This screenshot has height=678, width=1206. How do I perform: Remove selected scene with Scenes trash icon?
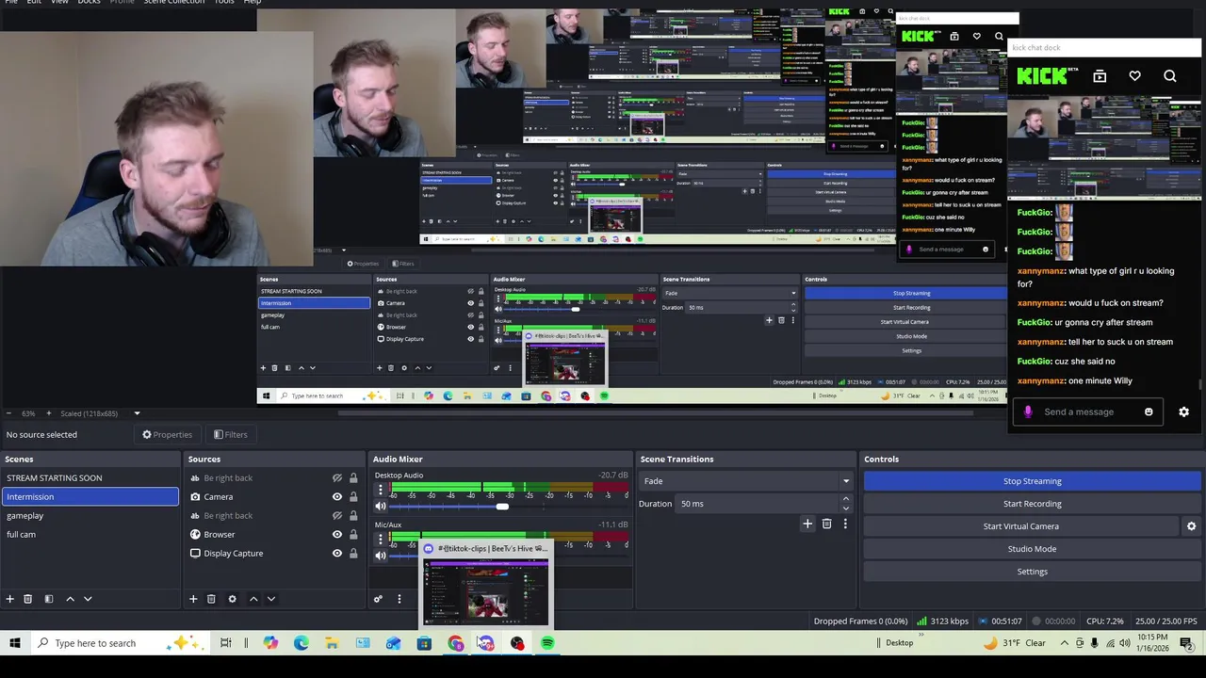[28, 599]
